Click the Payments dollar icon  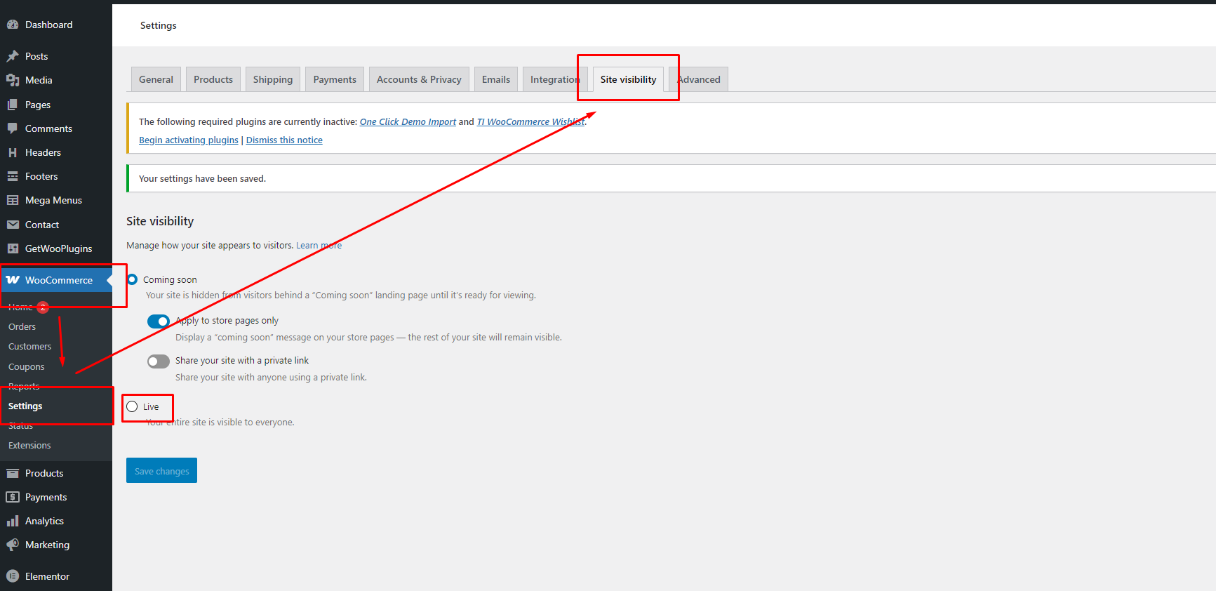13,497
